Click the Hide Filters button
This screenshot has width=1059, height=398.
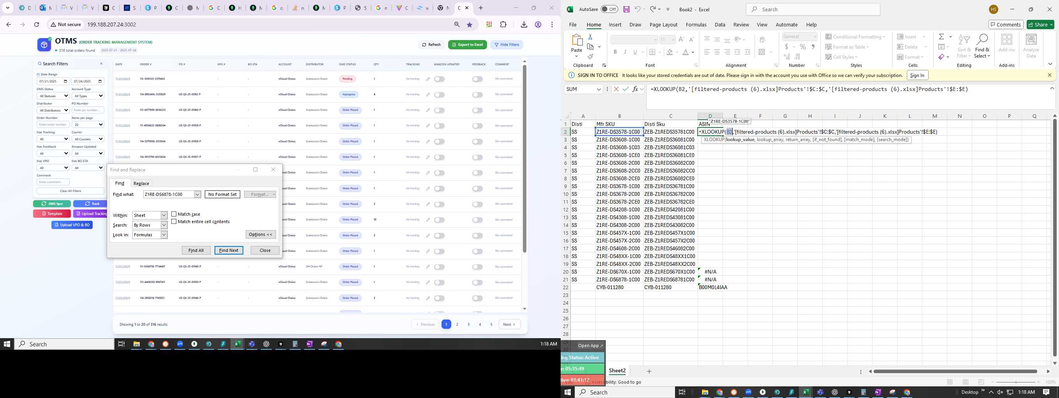tap(507, 45)
